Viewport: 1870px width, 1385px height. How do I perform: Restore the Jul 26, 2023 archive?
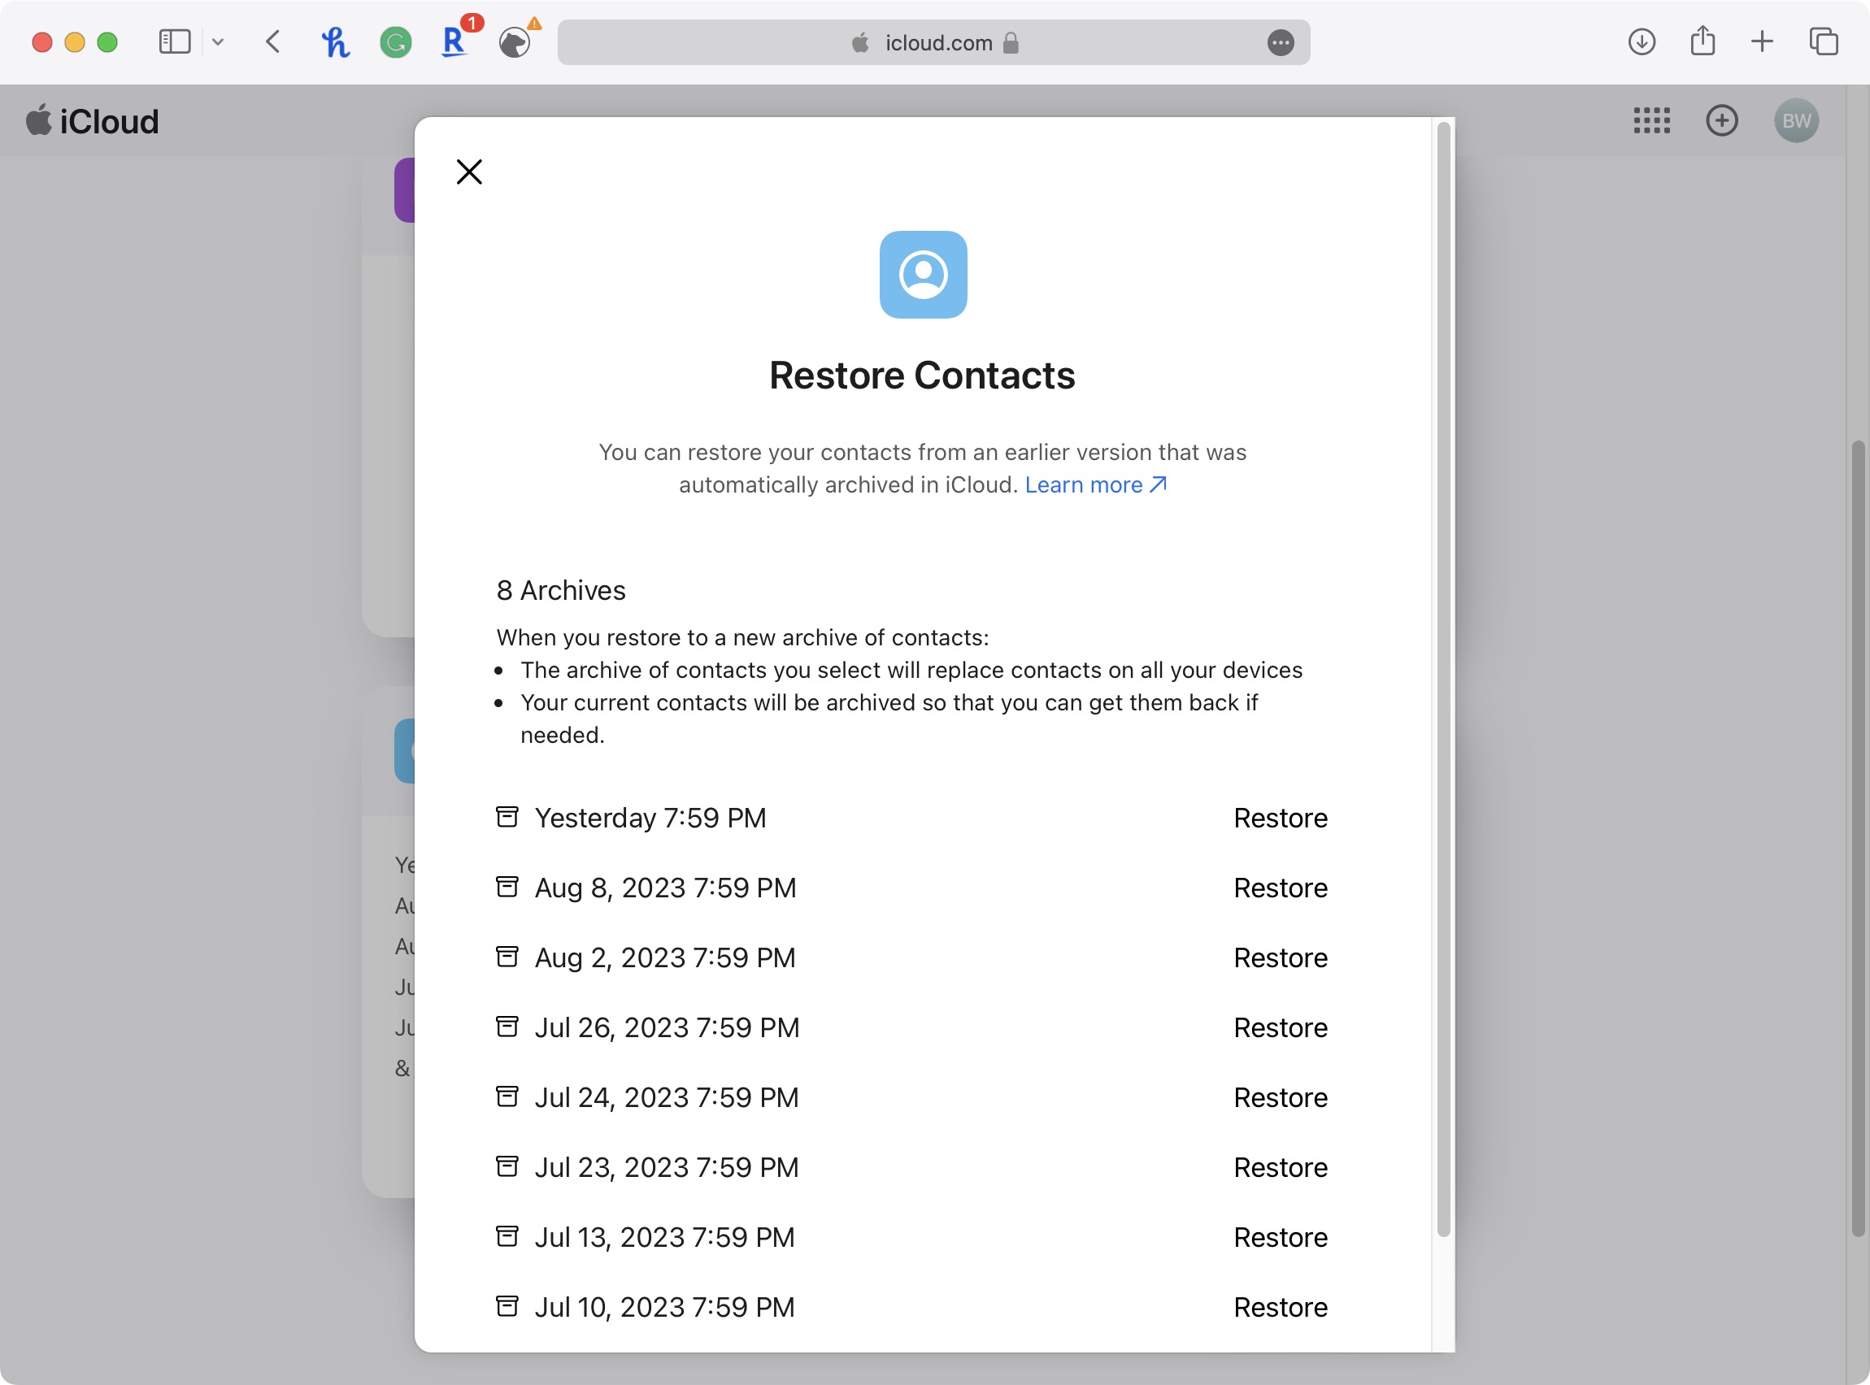click(1280, 1028)
